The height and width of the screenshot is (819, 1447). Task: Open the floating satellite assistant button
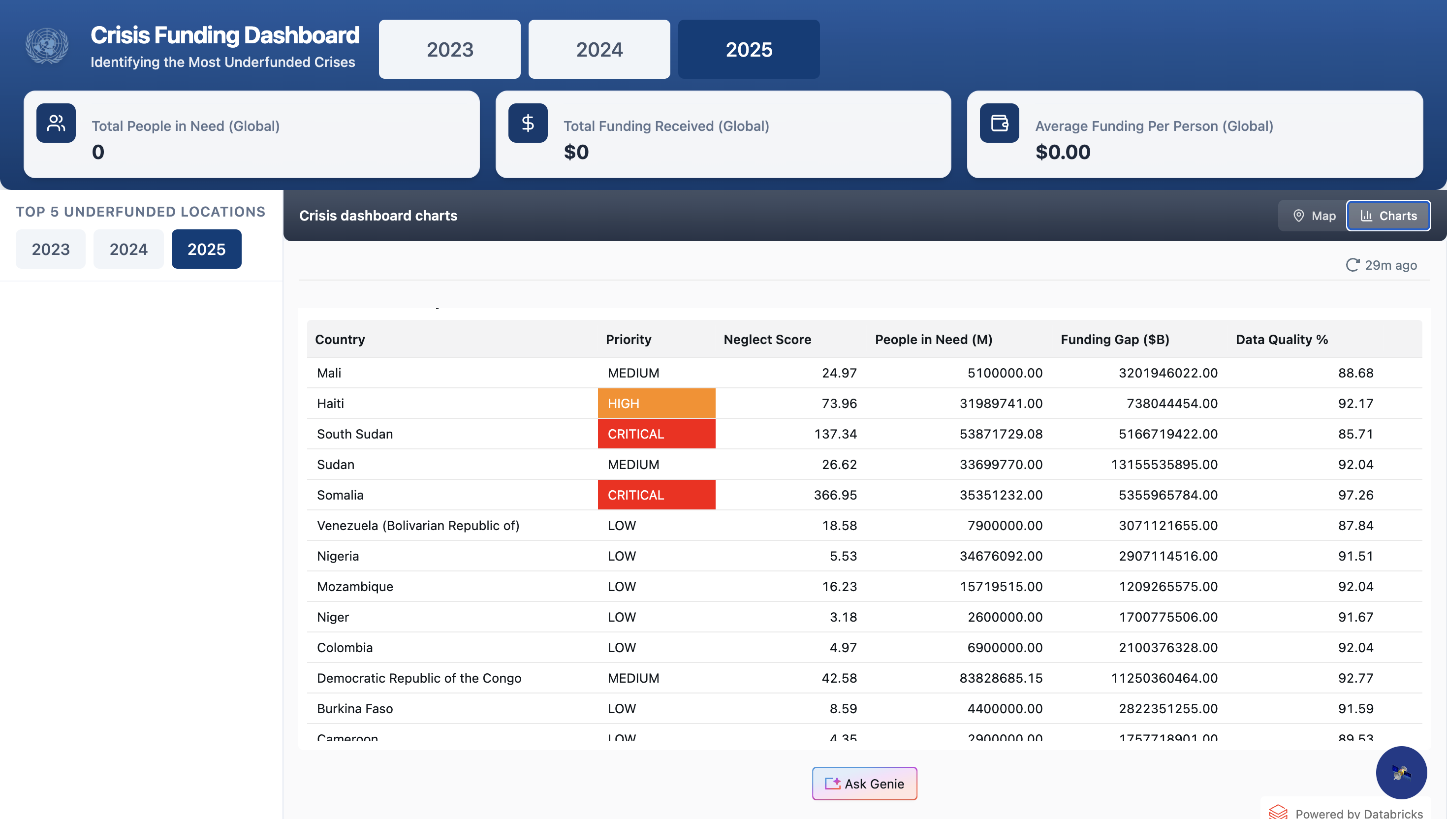tap(1400, 772)
